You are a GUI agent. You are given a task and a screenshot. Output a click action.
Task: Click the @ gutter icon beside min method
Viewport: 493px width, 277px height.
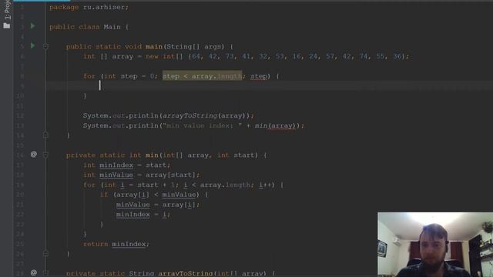coord(34,154)
